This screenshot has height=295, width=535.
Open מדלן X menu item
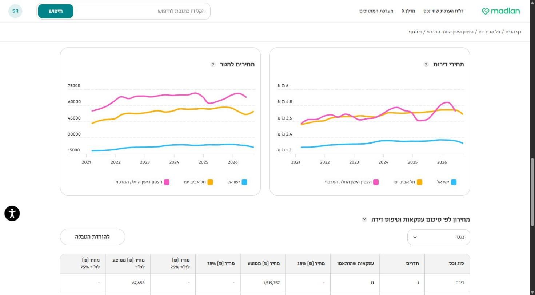click(x=408, y=11)
